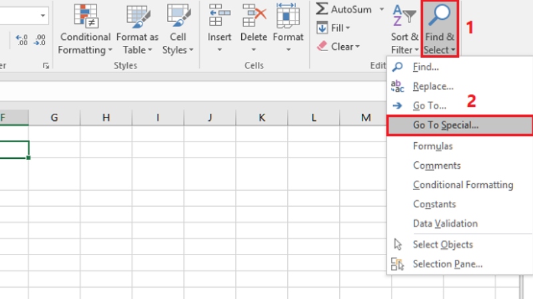The height and width of the screenshot is (299, 533).
Task: Click the Delete cells icon
Action: [x=254, y=15]
